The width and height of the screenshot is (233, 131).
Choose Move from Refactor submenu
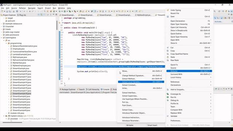141,71
